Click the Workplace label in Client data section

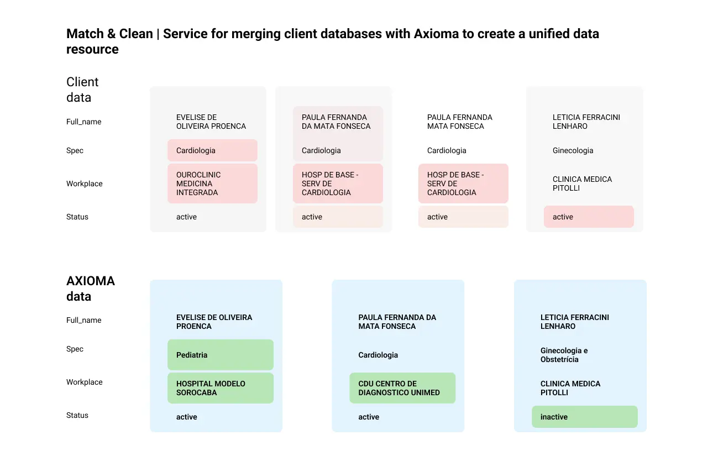(x=85, y=184)
